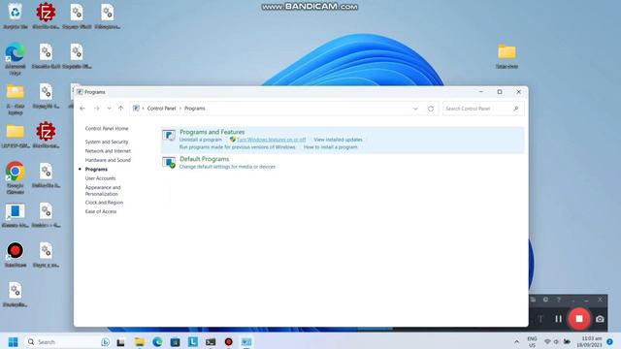This screenshot has width=621, height=349.
Task: Open Microsoft Edge from the taskbar
Action: click(157, 342)
